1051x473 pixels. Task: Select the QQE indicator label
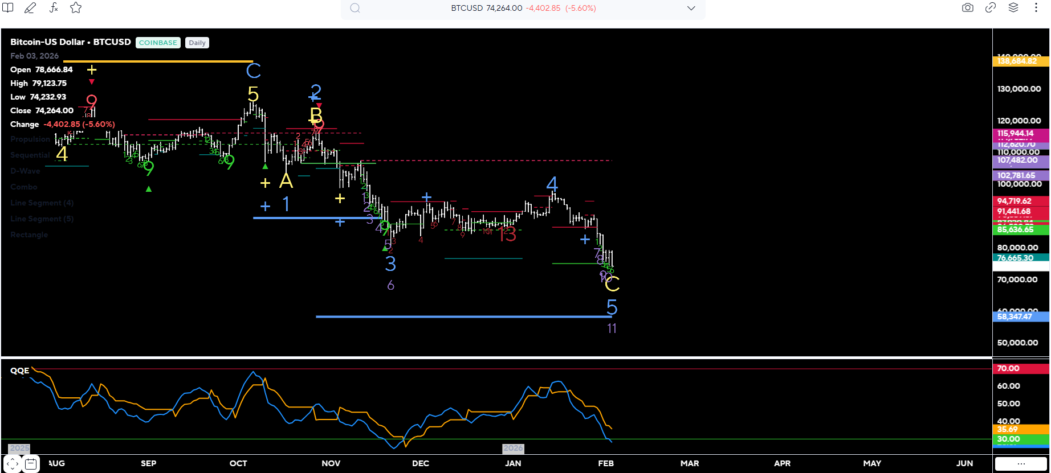[20, 371]
